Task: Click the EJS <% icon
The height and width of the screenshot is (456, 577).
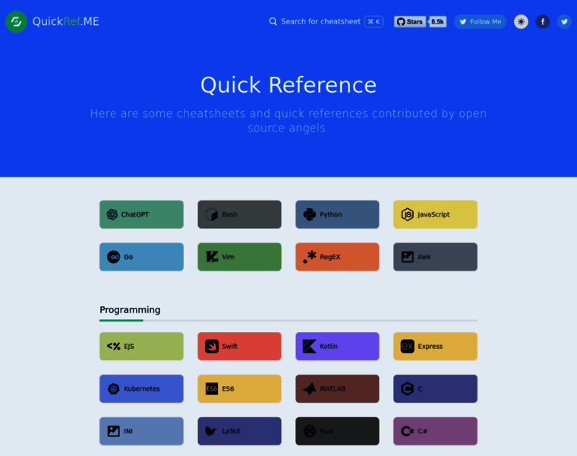Action: click(x=114, y=347)
